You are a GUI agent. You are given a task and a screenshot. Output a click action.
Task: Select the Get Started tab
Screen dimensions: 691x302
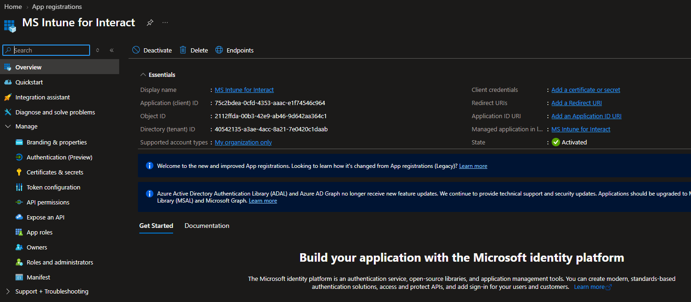click(156, 226)
